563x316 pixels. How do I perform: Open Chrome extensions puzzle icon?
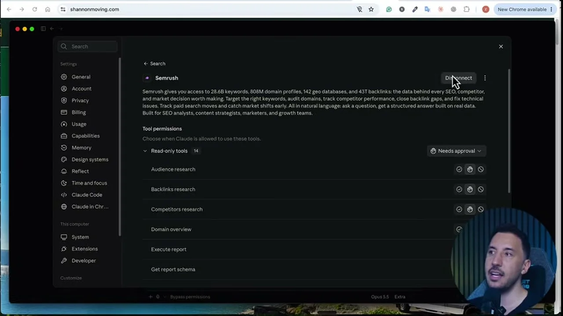[x=467, y=9]
